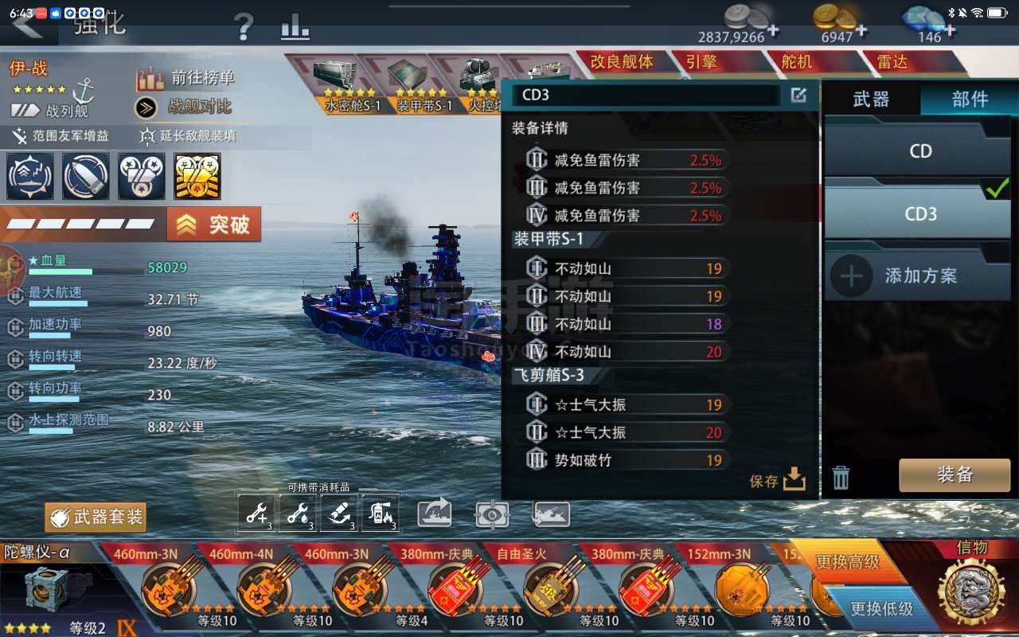Open the bar chart statistics icon
Image resolution: width=1019 pixels, height=637 pixels.
295,28
